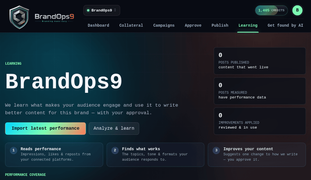
Task: Click the large BrandOps9 page title
Action: [x=64, y=82]
